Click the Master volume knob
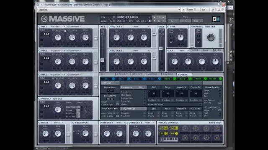The image size is (268, 150). (x=211, y=37)
